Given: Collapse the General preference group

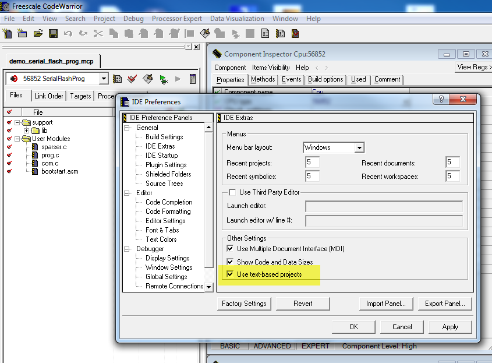Looking at the screenshot, I should pos(128,128).
